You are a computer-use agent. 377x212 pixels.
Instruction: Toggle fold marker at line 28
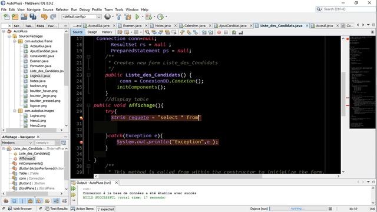pos(88,105)
